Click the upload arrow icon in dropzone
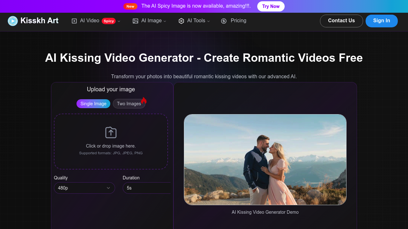This screenshot has height=229, width=408. [x=111, y=132]
